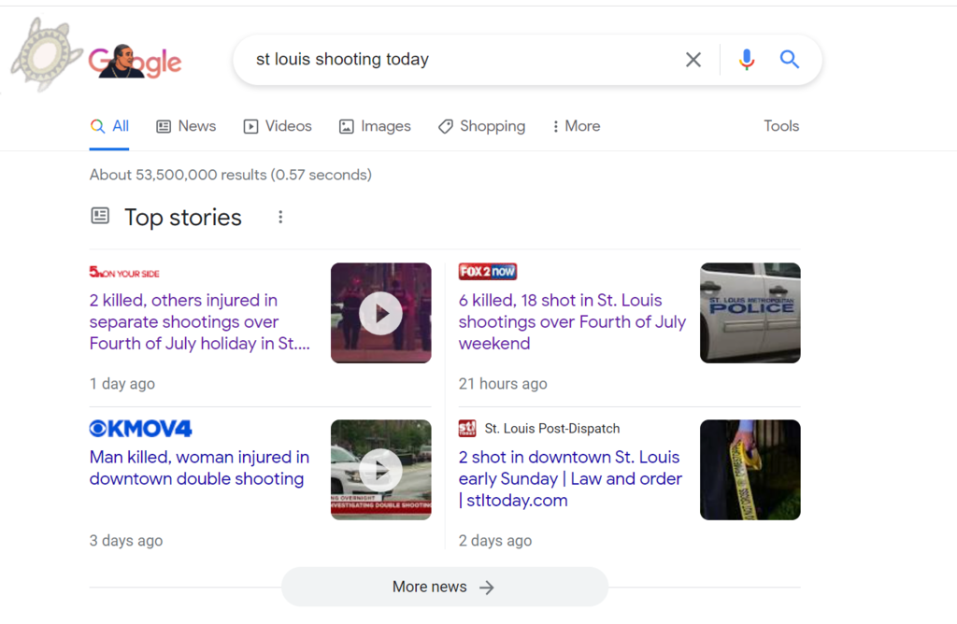The width and height of the screenshot is (957, 624).
Task: Clear the search box with the X icon
Action: [693, 59]
